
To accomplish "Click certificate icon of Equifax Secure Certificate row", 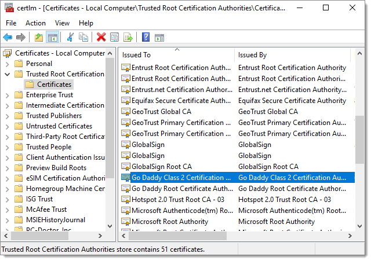I will coord(125,101).
